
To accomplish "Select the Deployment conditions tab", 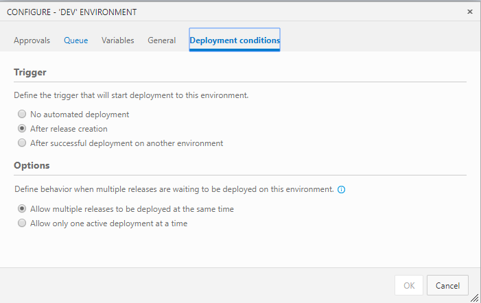I will 235,40.
